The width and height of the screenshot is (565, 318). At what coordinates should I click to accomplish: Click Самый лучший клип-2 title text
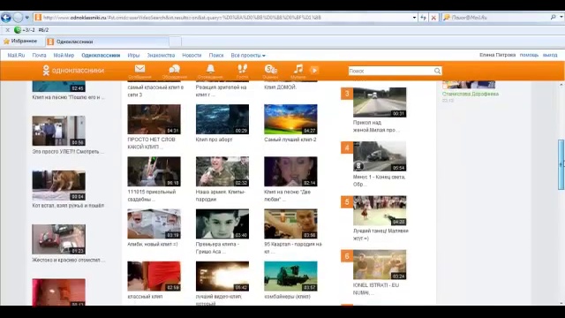point(290,140)
